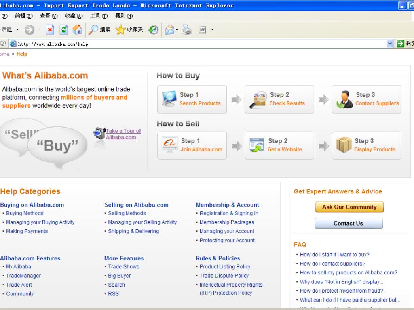414x310 pixels.
Task: Click the Stop loading icon
Action: tap(50, 30)
